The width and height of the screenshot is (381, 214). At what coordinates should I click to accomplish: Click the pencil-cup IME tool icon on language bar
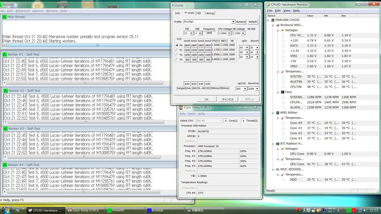tap(313, 210)
